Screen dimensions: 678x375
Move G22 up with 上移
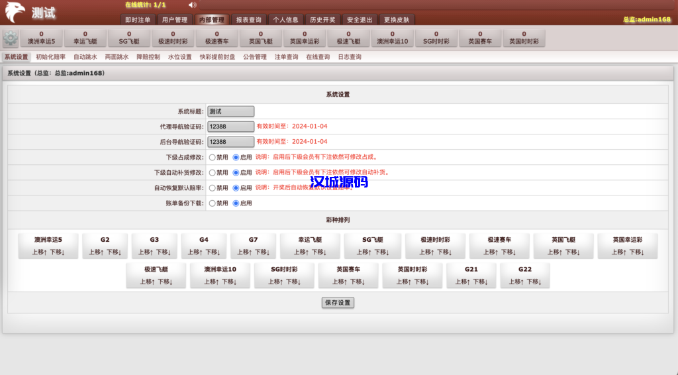click(x=516, y=282)
